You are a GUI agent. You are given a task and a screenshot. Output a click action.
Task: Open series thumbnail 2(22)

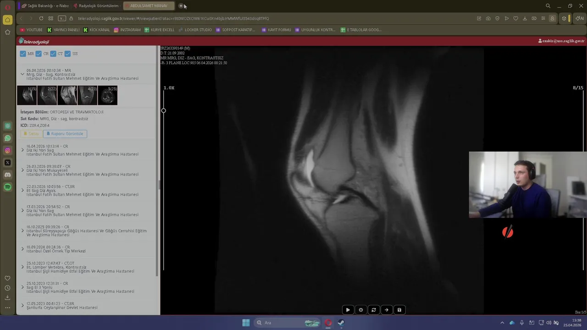click(47, 95)
